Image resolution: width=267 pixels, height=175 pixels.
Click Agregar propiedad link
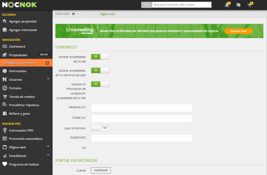(x=23, y=21)
